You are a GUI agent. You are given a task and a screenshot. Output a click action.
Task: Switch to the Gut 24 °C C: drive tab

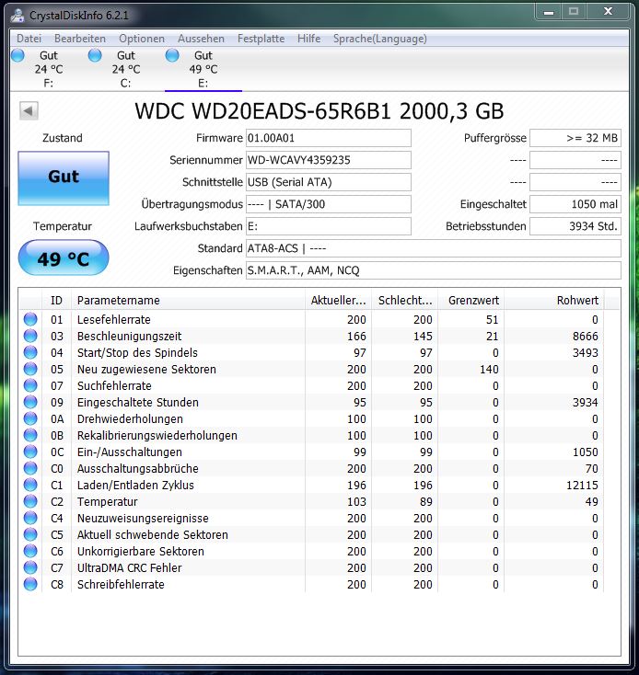pyautogui.click(x=125, y=69)
